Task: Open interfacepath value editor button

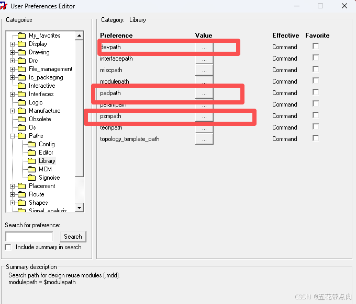Action: [204, 60]
